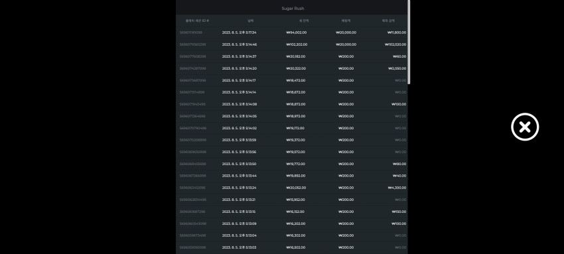Click the balance ₩19,772.00
Screen dimensions: 564x254
[x=296, y=164]
